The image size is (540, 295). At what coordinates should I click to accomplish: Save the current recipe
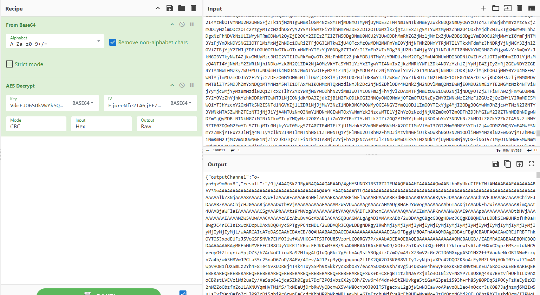170,8
